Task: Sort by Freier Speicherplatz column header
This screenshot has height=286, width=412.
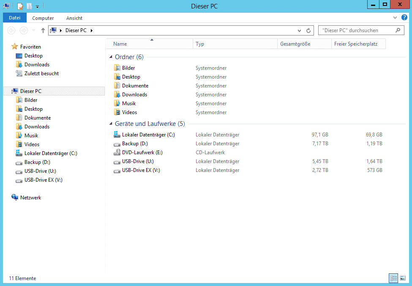Action: coord(358,44)
